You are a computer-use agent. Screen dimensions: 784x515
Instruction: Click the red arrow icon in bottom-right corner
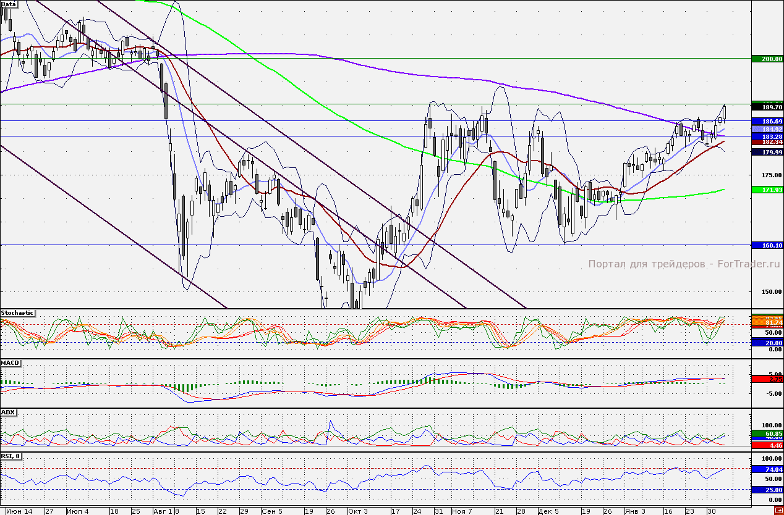tap(778, 510)
